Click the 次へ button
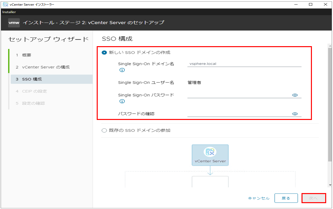333x209 pixels. [x=314, y=198]
